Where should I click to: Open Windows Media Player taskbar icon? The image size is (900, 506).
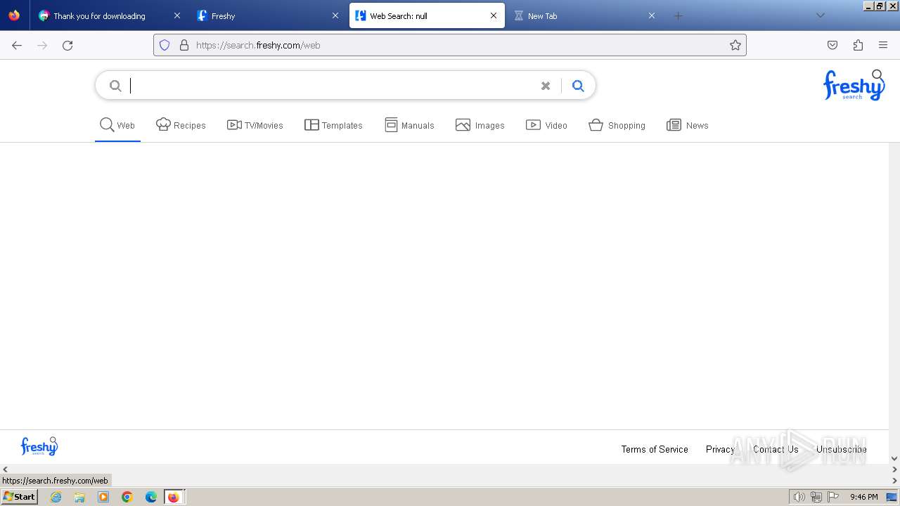pyautogui.click(x=103, y=497)
